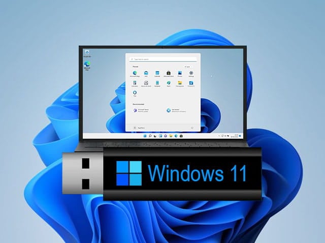Open the Mail app in Start menu
This screenshot has height=243, width=325.
click(146, 73)
